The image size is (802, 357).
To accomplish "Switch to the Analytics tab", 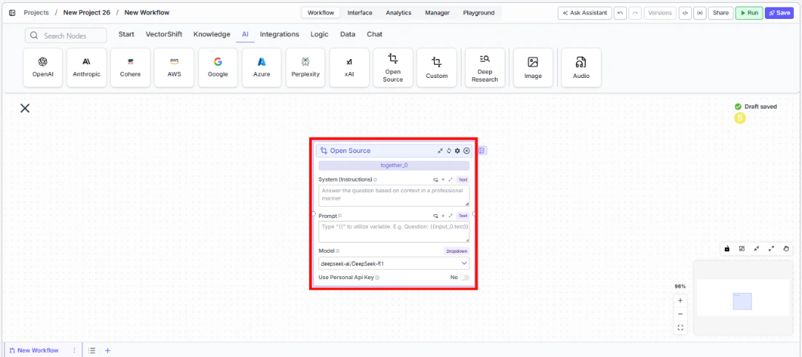I will click(x=398, y=13).
